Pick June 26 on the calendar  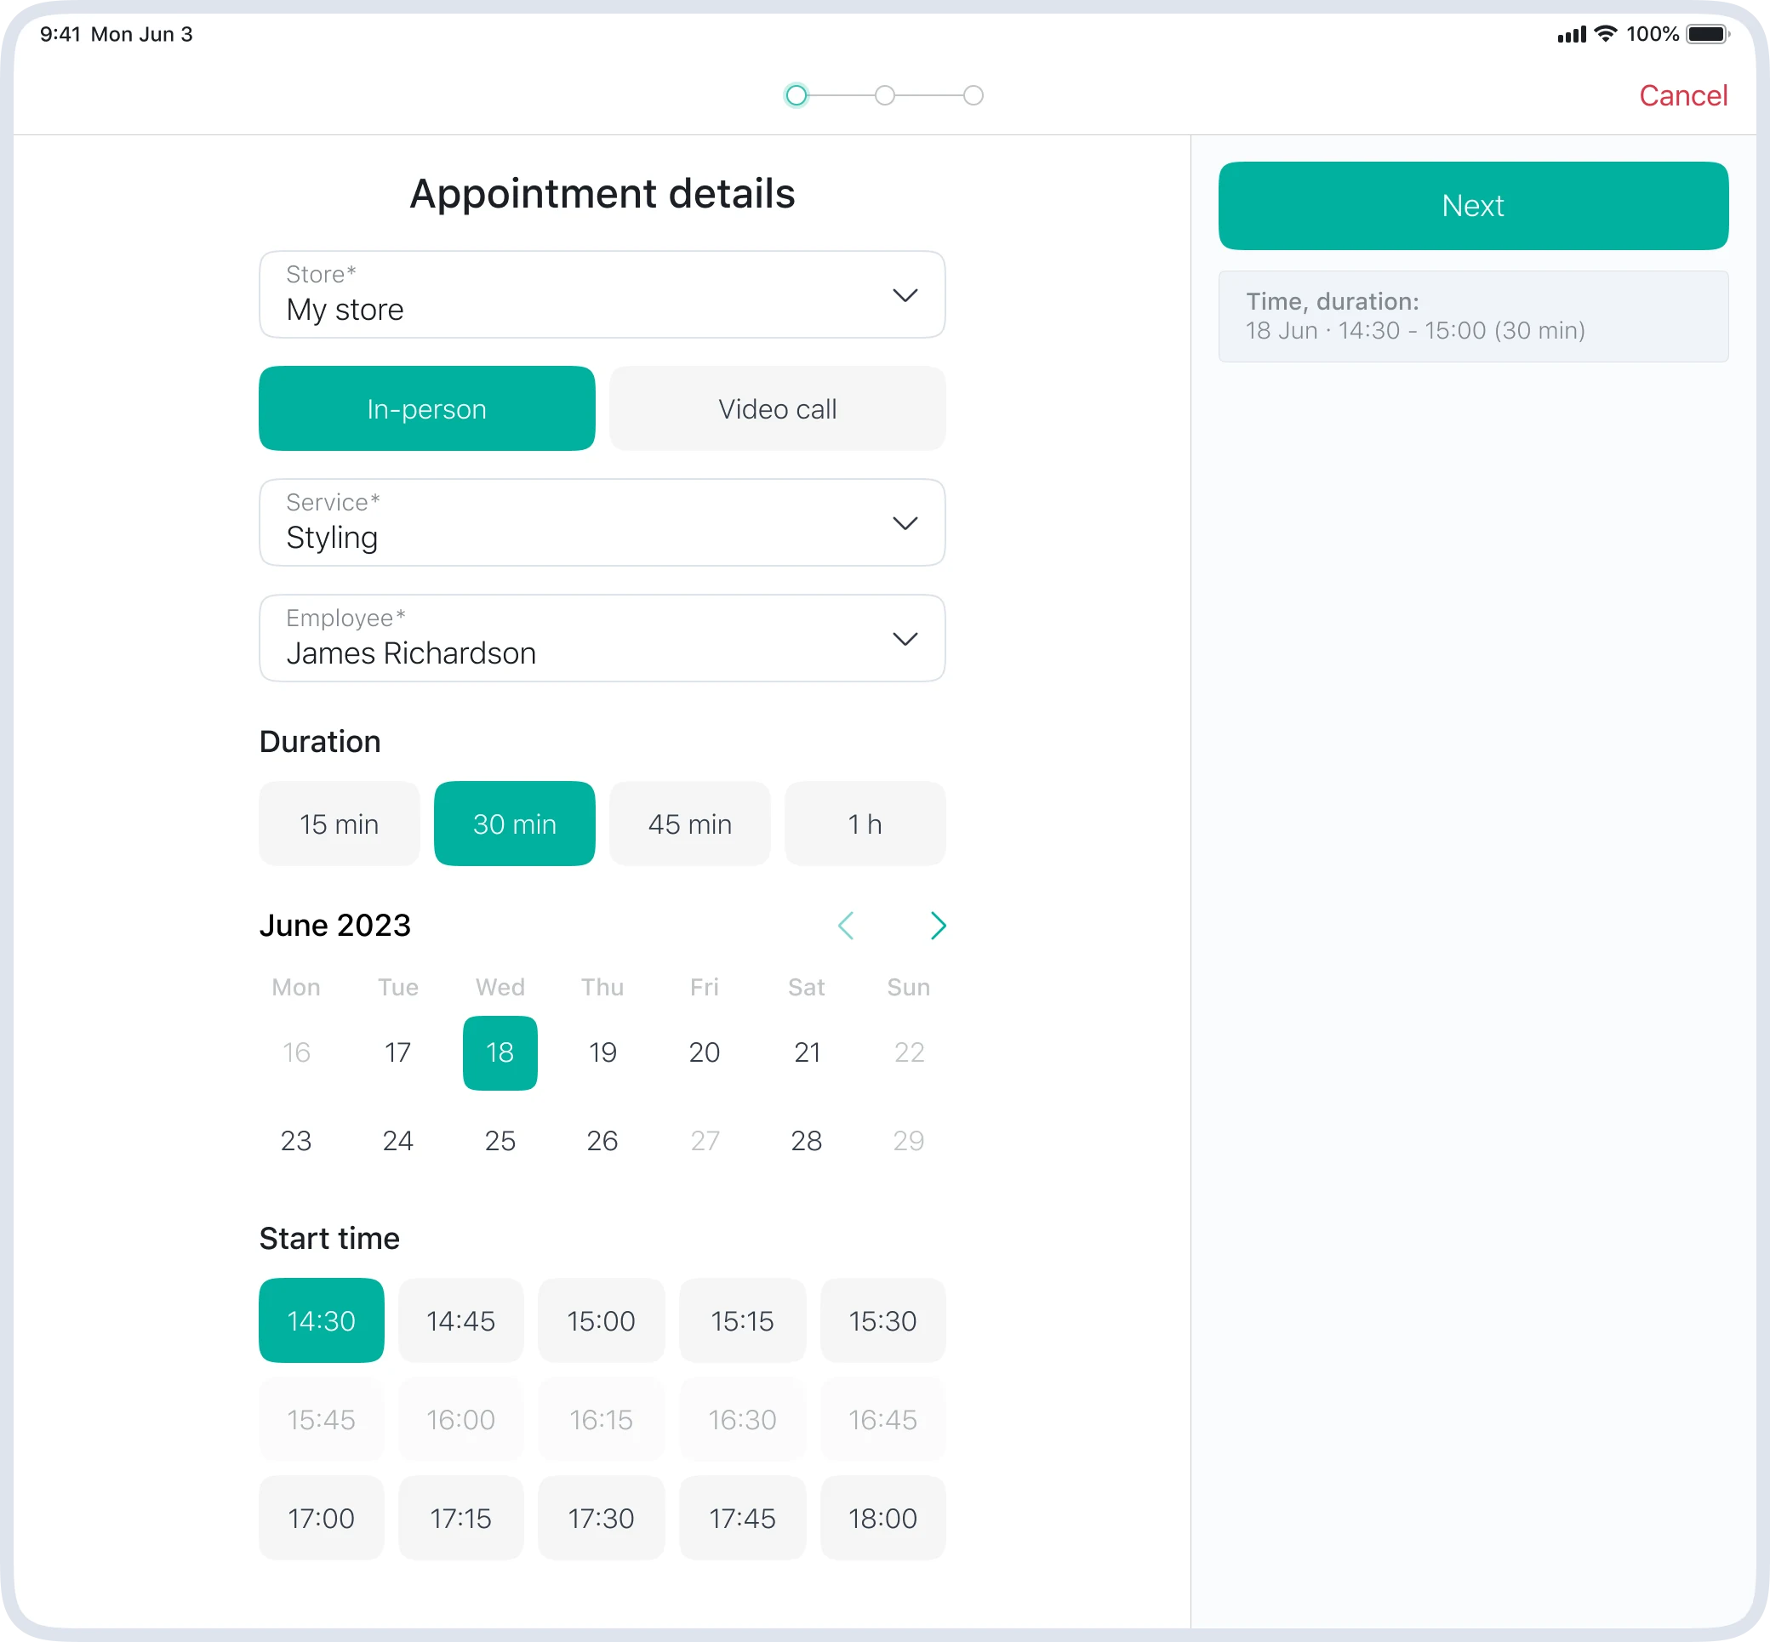click(x=602, y=1141)
